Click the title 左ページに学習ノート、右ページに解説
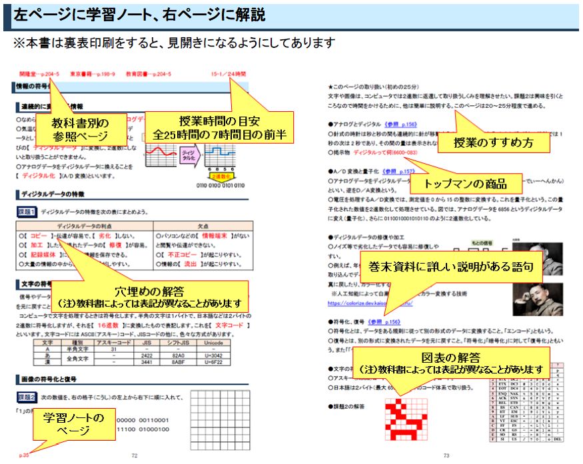Viewport: 583px width, 464px height. coord(139,15)
